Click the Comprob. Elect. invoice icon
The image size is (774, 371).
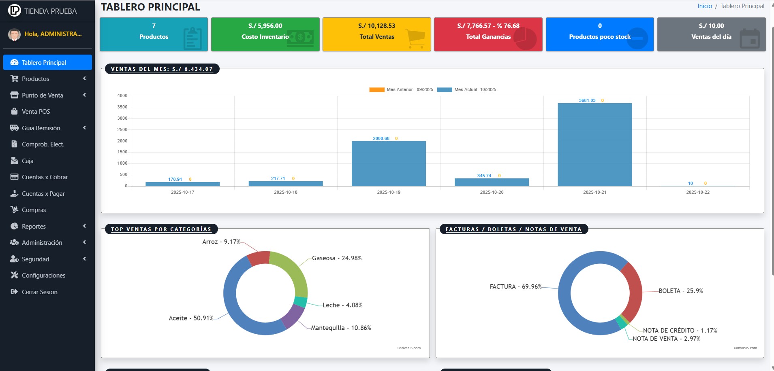coord(14,144)
